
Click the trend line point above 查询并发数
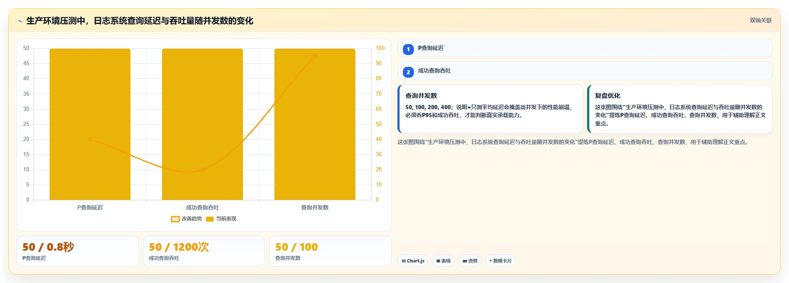click(x=315, y=56)
